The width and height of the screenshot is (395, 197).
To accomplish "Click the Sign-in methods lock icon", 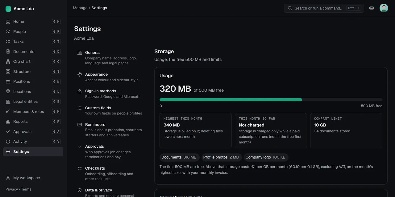I will pos(80,91).
